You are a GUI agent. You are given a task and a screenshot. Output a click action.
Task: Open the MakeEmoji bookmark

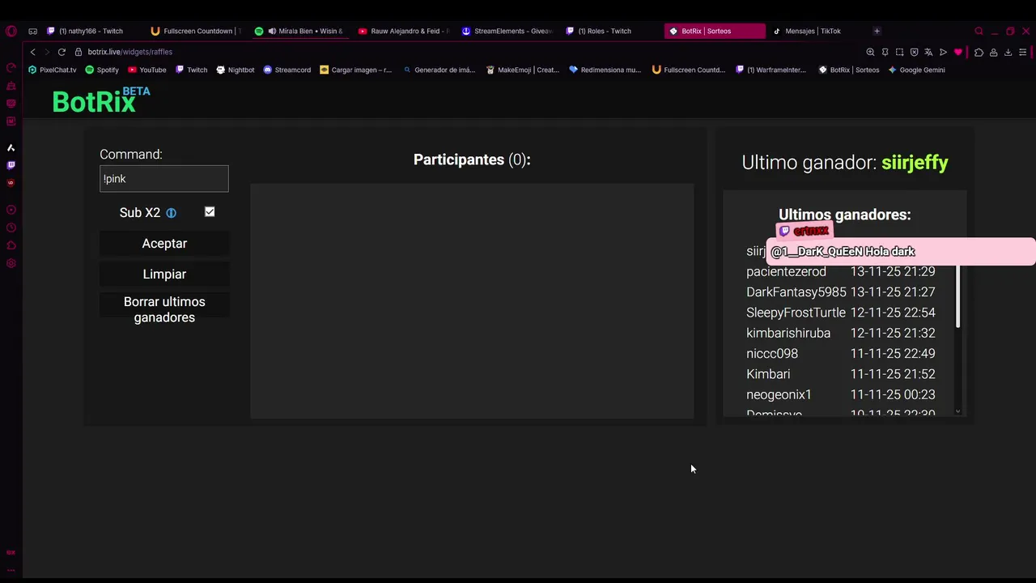tap(523, 70)
